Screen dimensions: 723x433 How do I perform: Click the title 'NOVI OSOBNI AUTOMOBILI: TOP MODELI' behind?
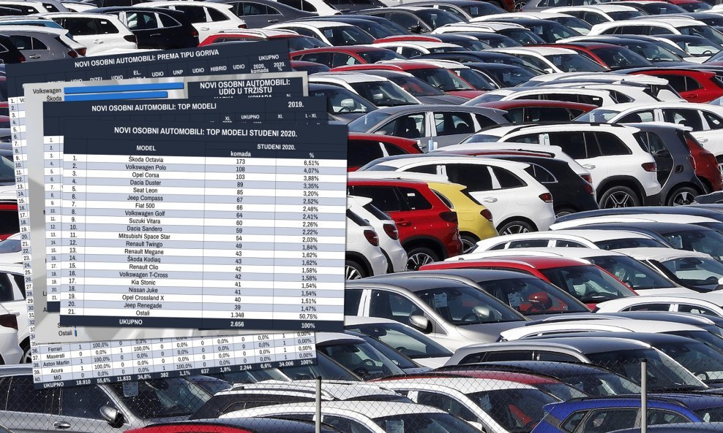pos(154,107)
